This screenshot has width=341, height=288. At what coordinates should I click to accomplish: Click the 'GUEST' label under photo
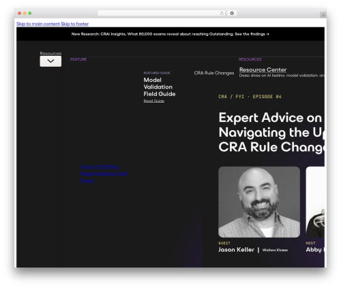224,243
